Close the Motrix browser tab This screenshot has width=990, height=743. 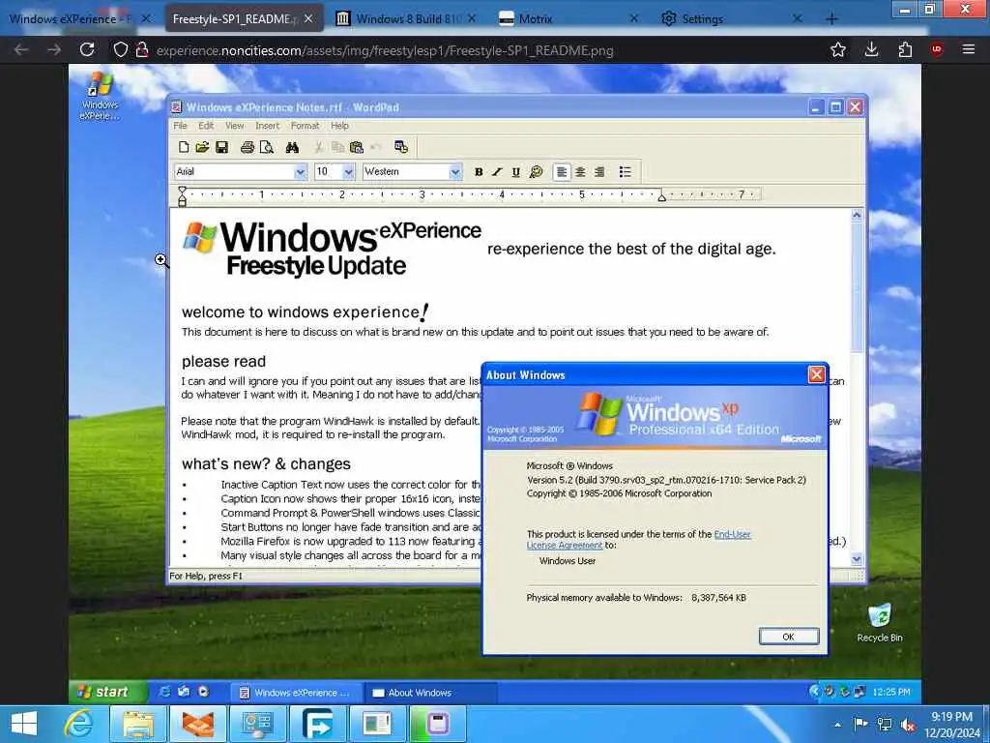click(x=634, y=19)
